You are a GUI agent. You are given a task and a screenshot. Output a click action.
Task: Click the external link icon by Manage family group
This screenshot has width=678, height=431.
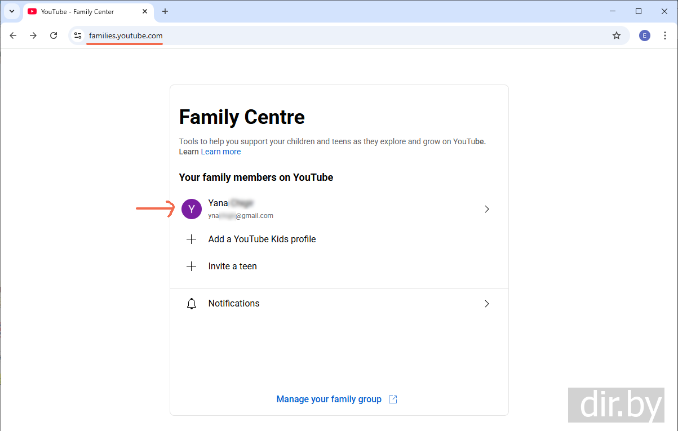click(393, 399)
